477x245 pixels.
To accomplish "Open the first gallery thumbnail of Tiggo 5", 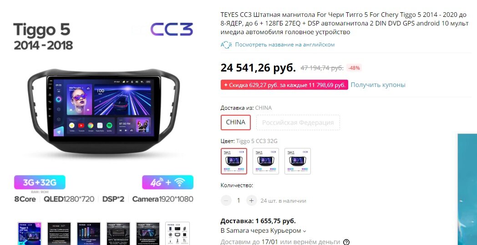I will tap(30, 234).
